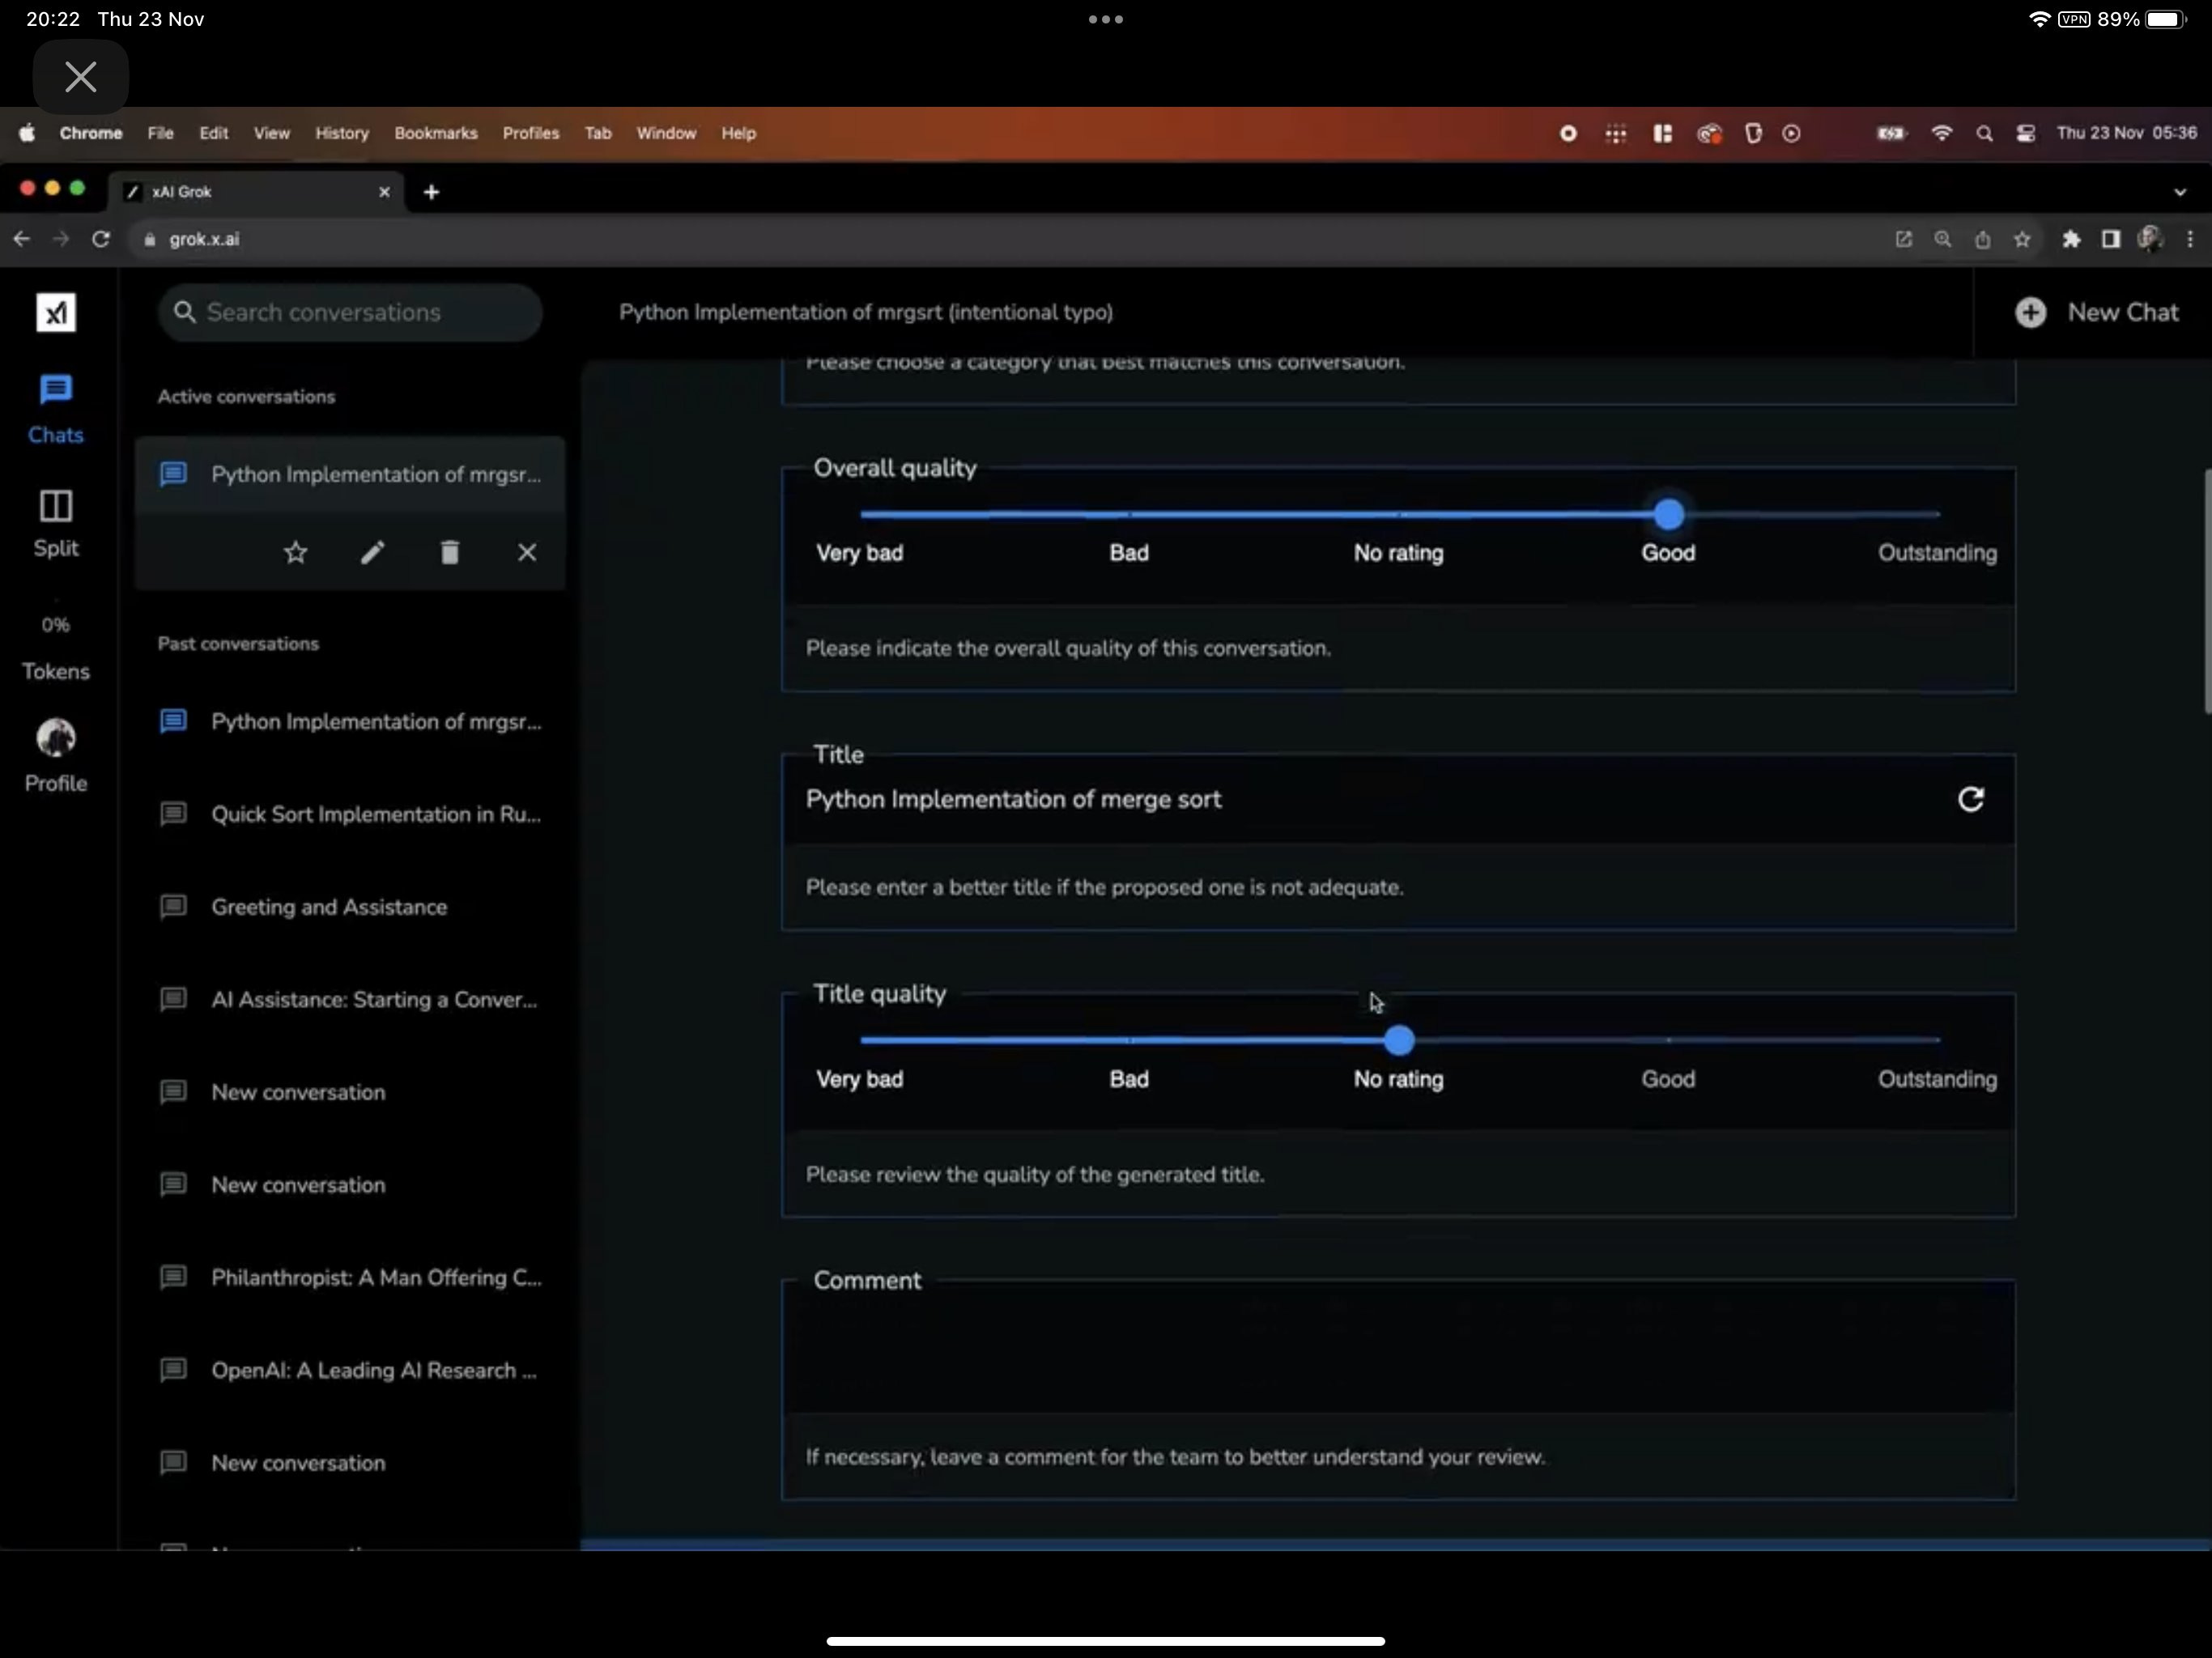Open new browser tab
Viewport: 2212px width, 1658px height.
tap(431, 192)
